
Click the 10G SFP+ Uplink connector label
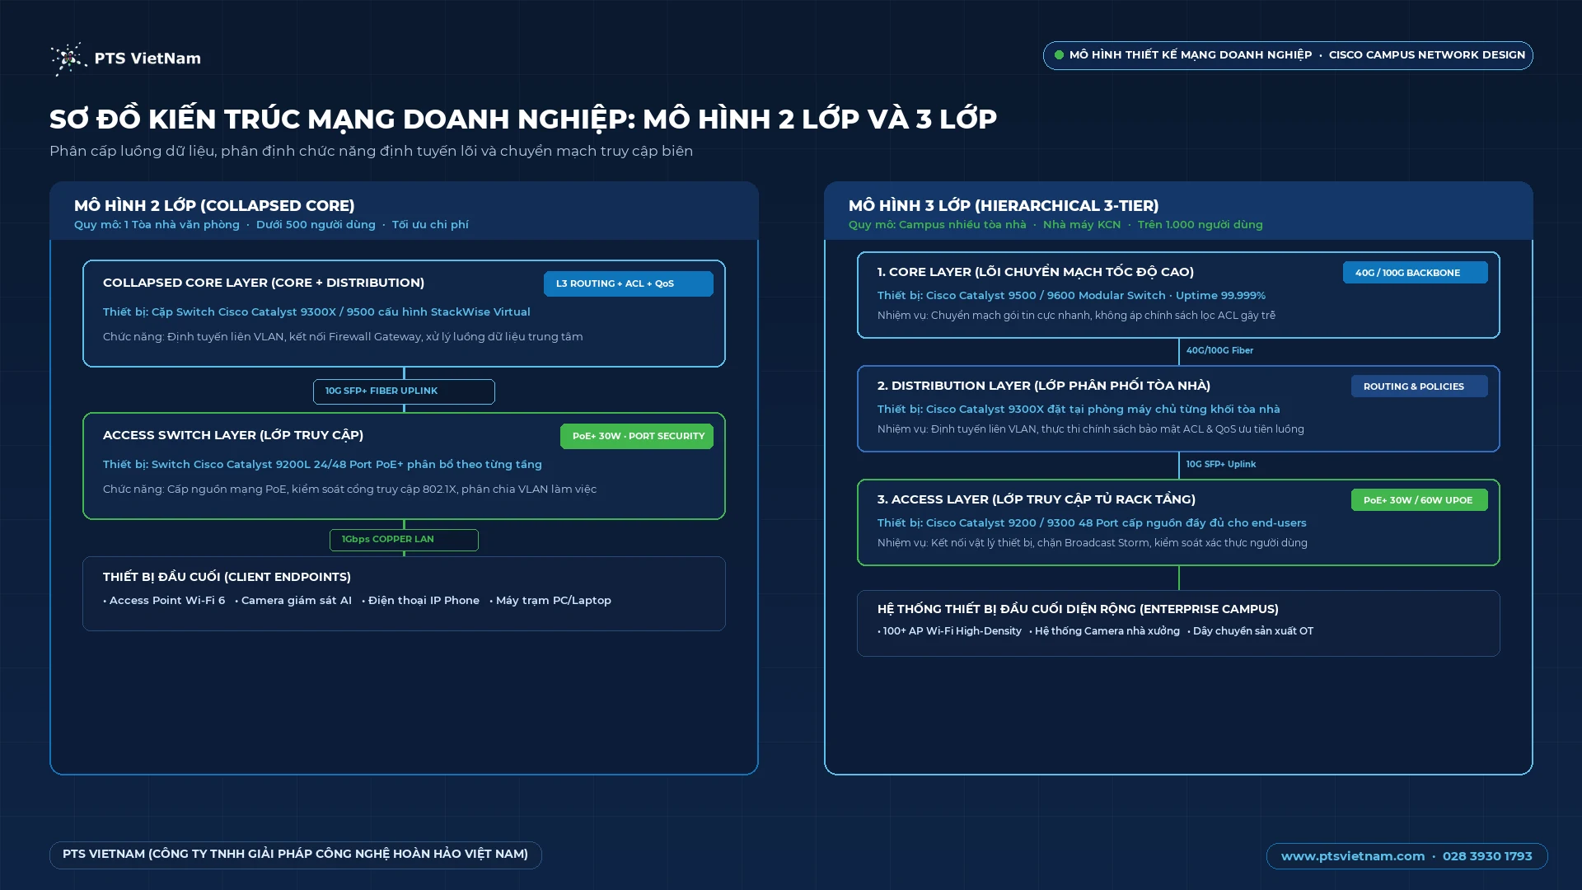[x=1221, y=465]
